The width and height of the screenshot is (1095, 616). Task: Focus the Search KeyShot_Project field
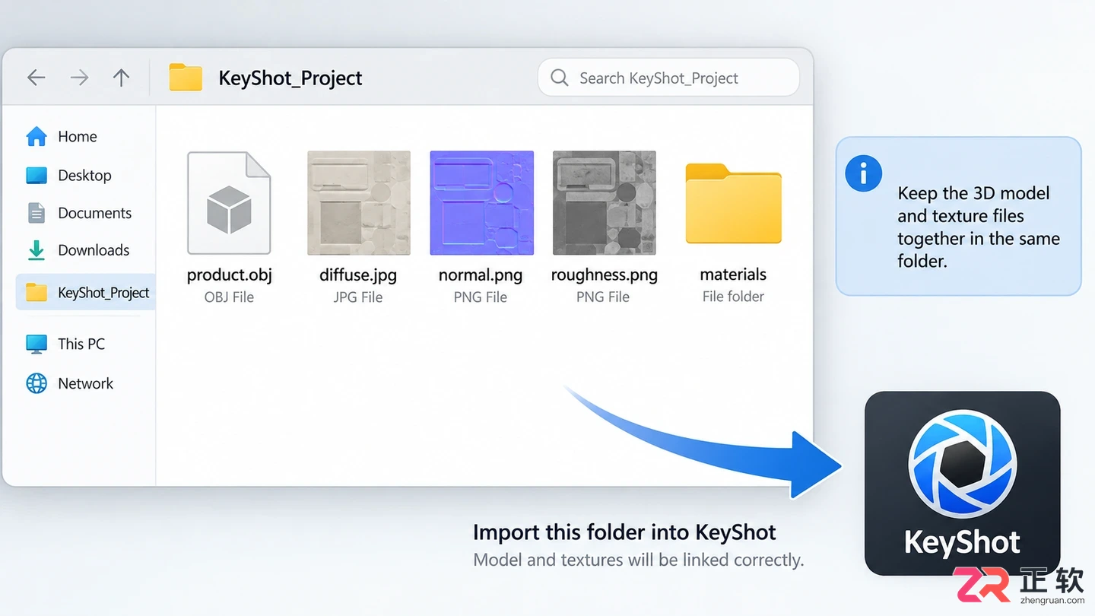click(668, 78)
